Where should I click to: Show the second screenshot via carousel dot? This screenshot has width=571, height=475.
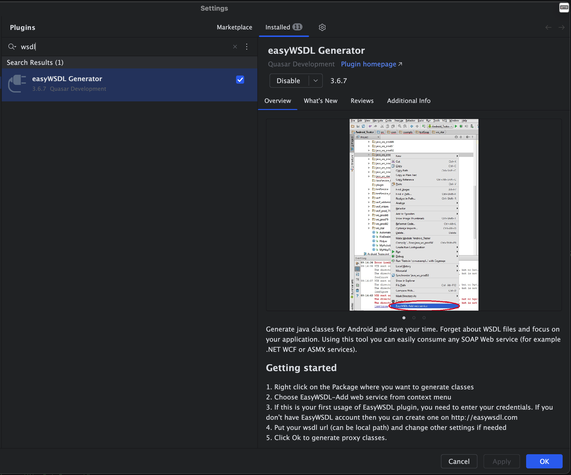(414, 318)
